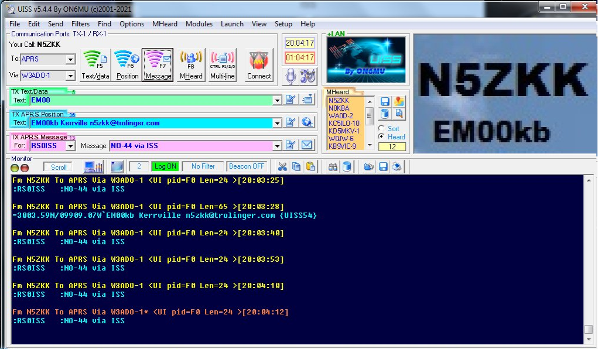
Task: Edit TX APRS Message pencil icon
Action: click(291, 145)
